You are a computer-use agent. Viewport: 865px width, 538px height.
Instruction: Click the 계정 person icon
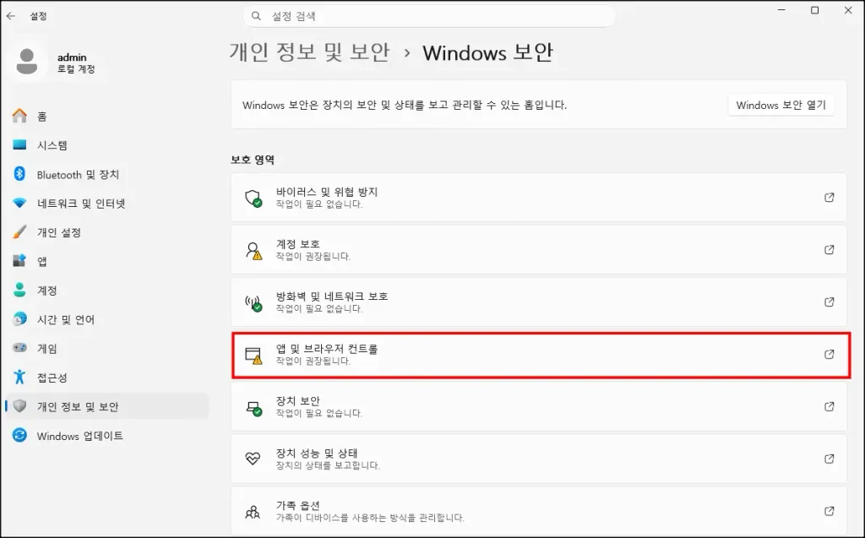tap(20, 291)
